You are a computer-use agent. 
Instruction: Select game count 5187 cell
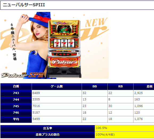coord(57,113)
